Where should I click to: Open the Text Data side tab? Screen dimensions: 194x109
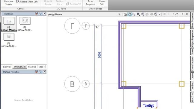(192, 86)
